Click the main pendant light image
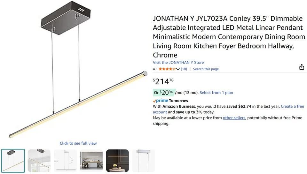The width and height of the screenshot is (307, 174). pos(78,69)
